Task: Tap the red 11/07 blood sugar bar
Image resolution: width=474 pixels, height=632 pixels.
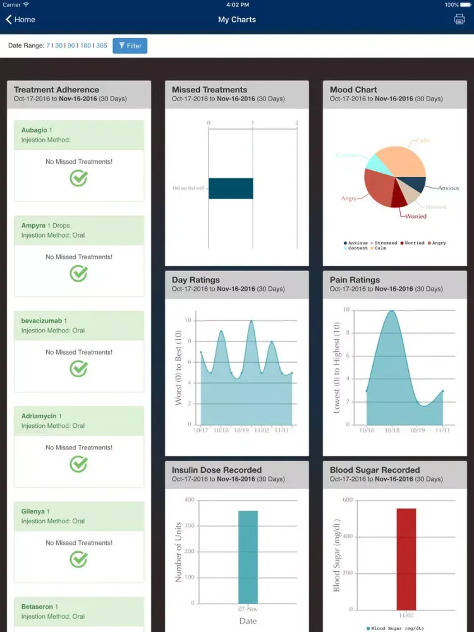Action: [x=406, y=559]
